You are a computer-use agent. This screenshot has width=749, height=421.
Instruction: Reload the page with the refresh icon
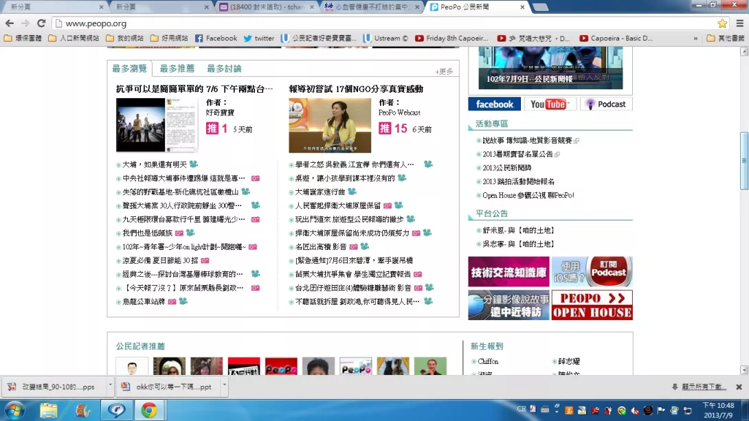pos(41,23)
